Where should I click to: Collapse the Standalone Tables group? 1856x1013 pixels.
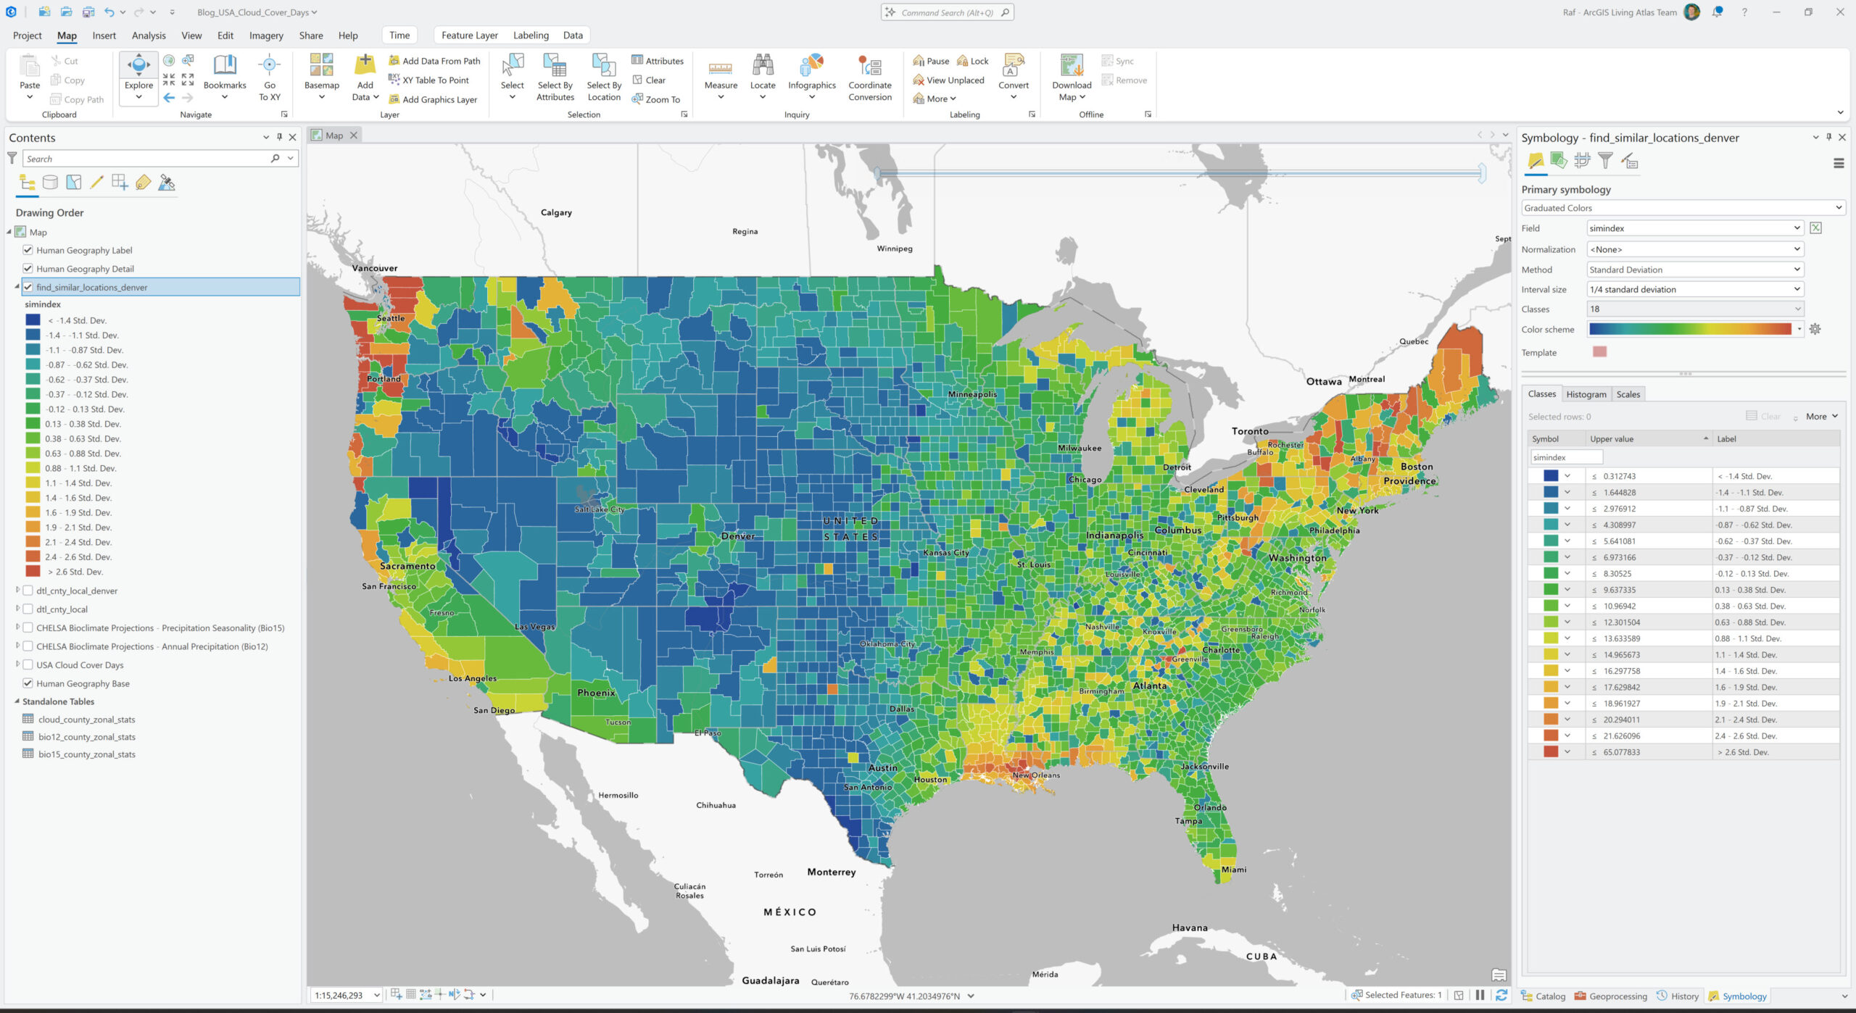[x=17, y=701]
